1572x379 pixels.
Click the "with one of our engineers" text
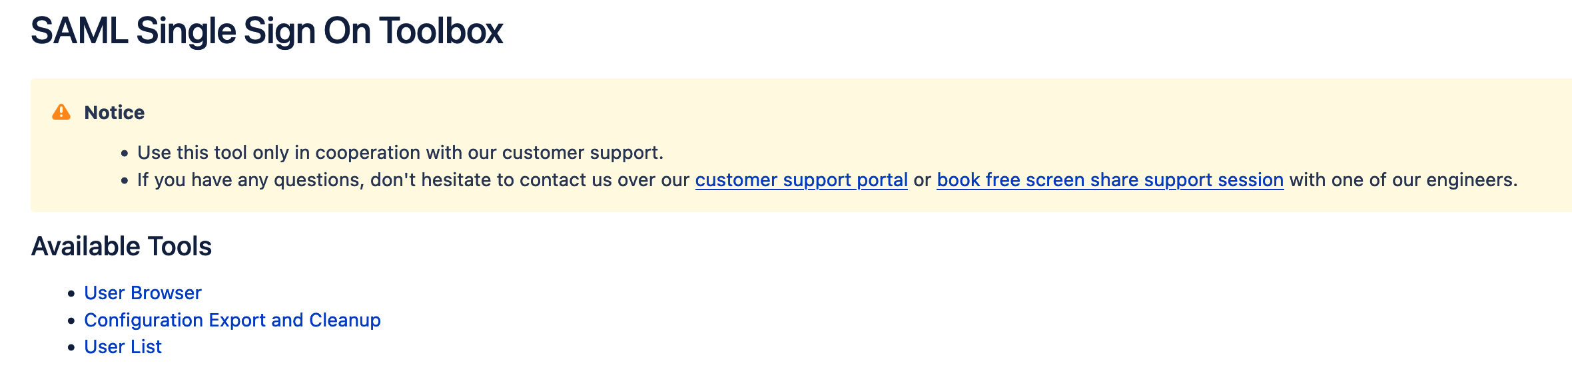coord(1403,180)
